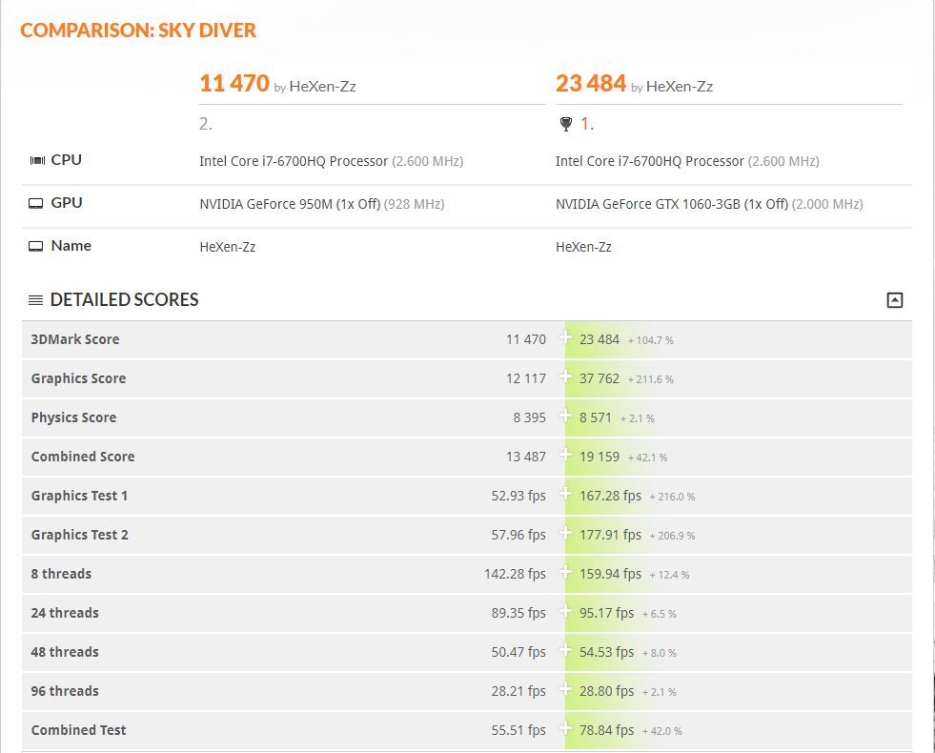Click the + 104.7 % difference

651,340
